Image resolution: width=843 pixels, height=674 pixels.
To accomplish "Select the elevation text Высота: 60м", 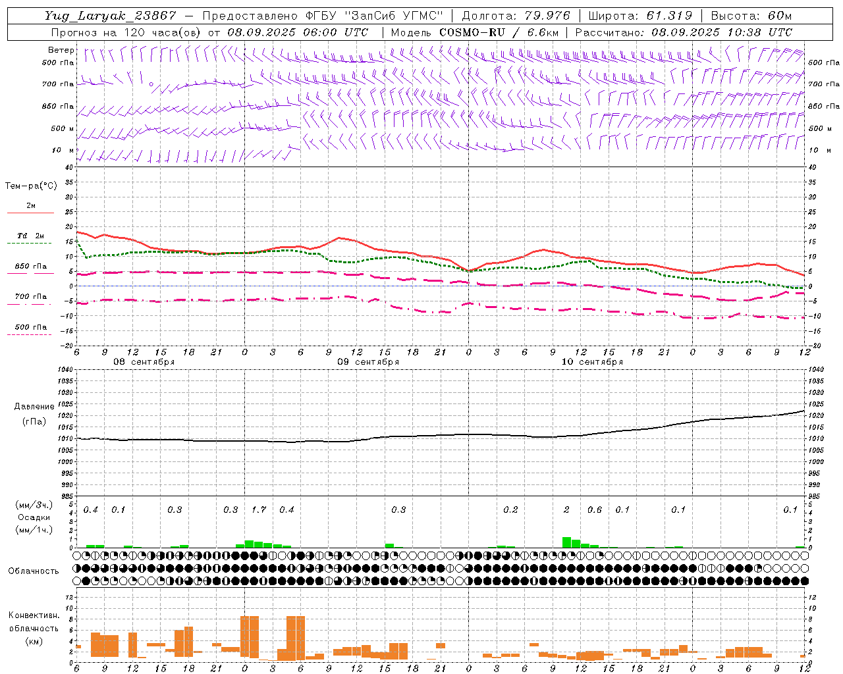I will pyautogui.click(x=751, y=16).
